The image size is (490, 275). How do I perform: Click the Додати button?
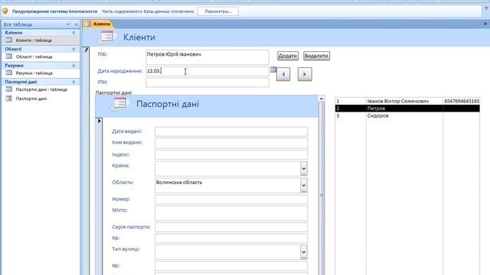tap(288, 56)
